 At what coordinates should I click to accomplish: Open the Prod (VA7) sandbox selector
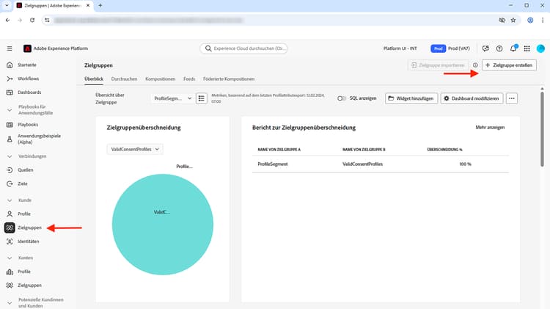tap(450, 48)
